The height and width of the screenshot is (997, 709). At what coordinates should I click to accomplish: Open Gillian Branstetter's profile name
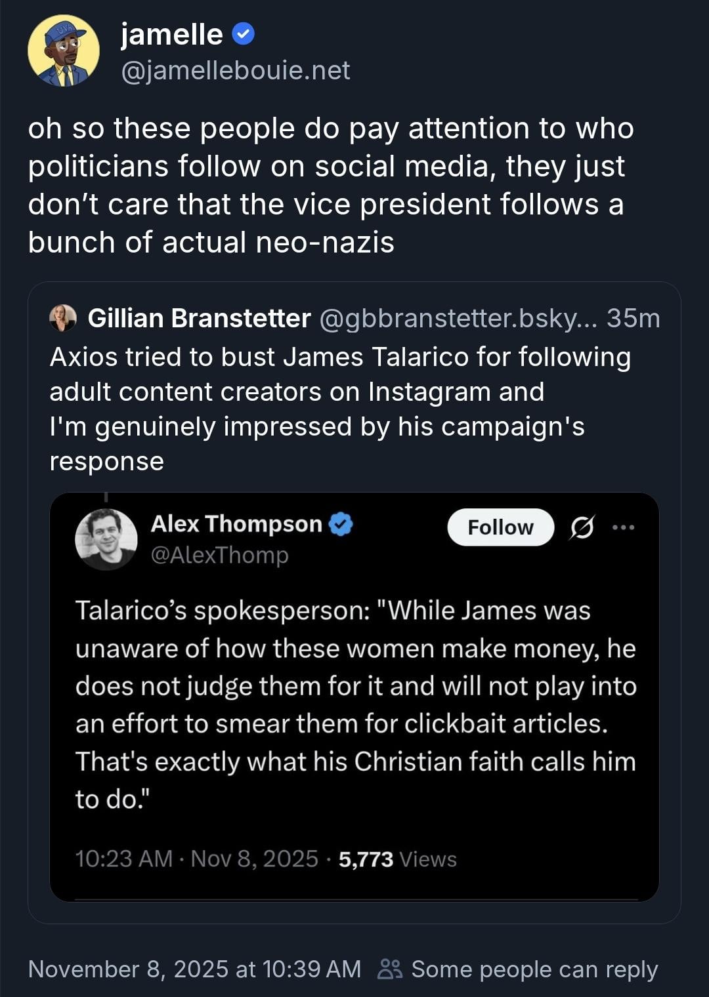[x=199, y=318]
